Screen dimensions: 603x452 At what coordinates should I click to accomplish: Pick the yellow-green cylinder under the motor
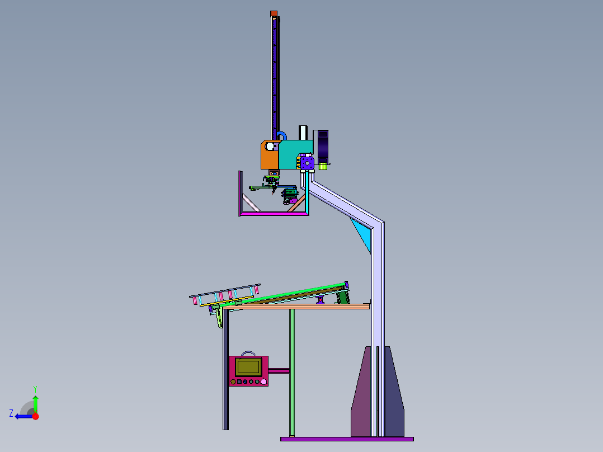click(x=323, y=167)
